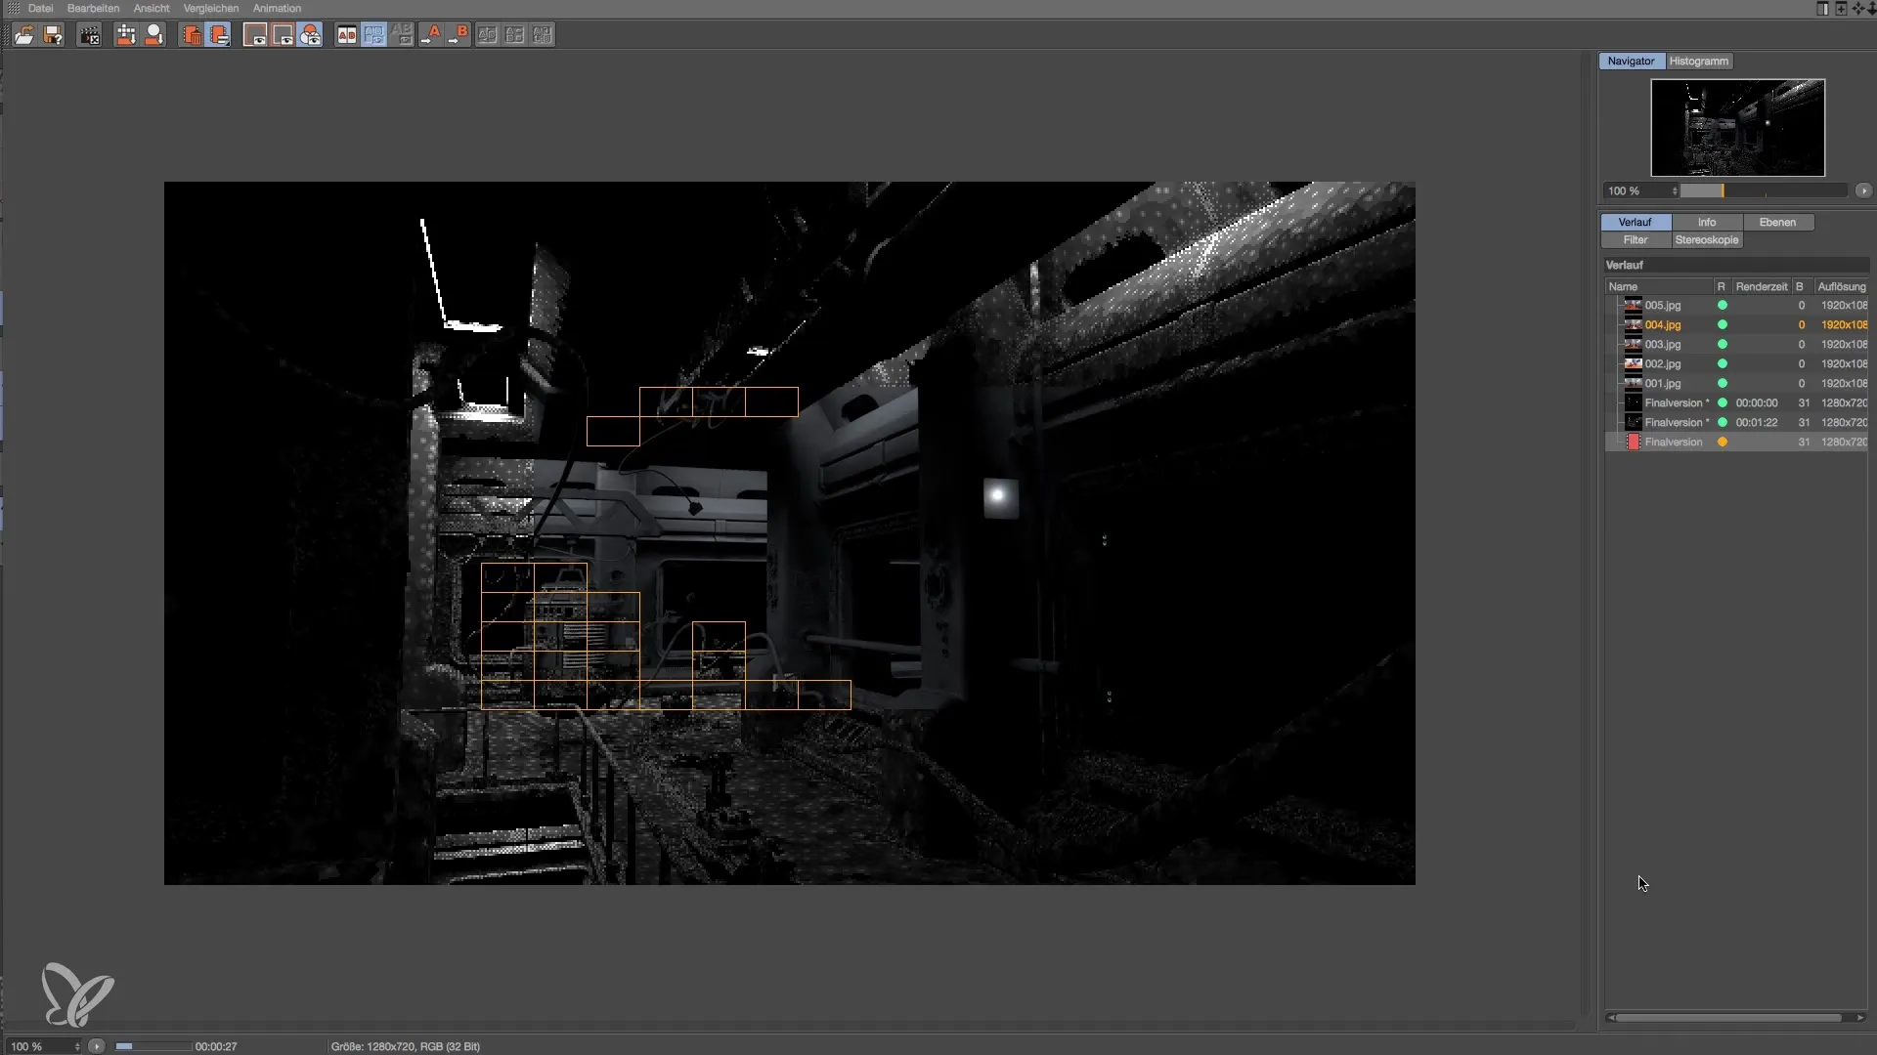This screenshot has width=1877, height=1055.
Task: Click the Verlauf panel horizontal scrollbar
Action: 1729,1018
